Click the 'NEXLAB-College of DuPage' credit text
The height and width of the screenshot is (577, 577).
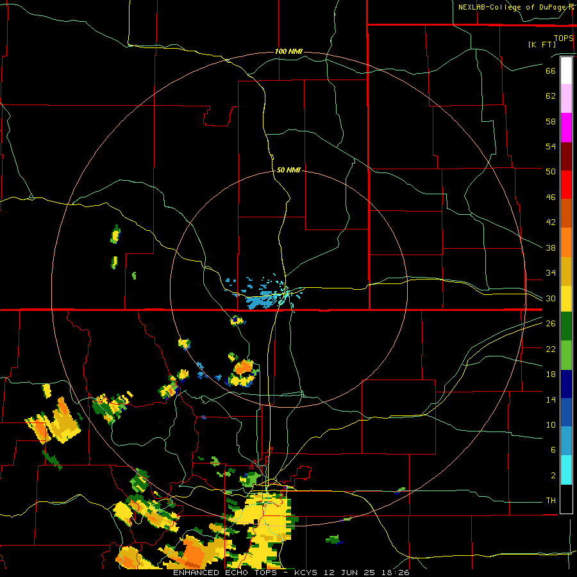512,7
